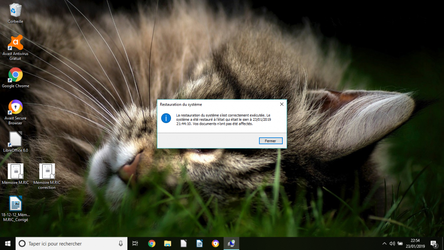This screenshot has height=250, width=444.
Task: Open the battery status tray icon
Action: [x=400, y=243]
